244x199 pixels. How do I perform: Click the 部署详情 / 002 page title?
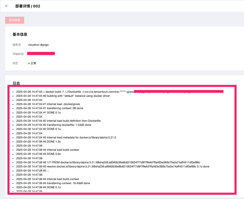28,6
